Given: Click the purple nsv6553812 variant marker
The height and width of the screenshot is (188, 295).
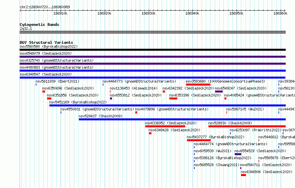Looking at the screenshot, I should [111, 98].
